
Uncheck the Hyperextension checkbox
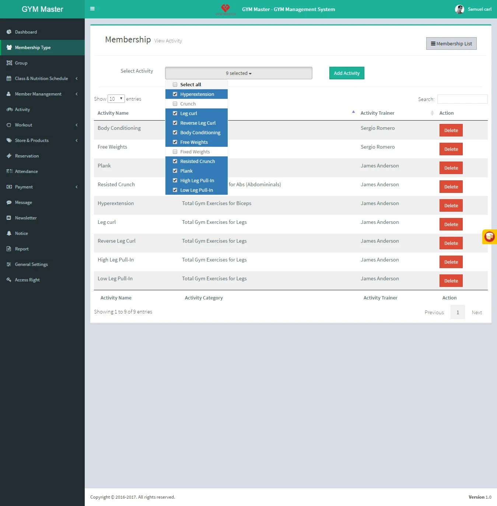175,94
